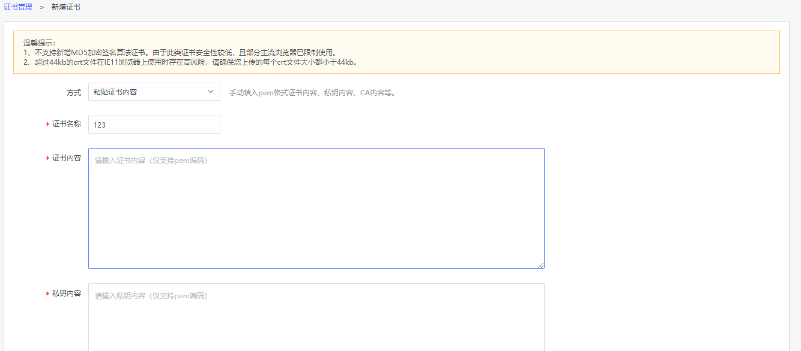Click the 证书名称 field label
801x351 pixels.
[66, 124]
